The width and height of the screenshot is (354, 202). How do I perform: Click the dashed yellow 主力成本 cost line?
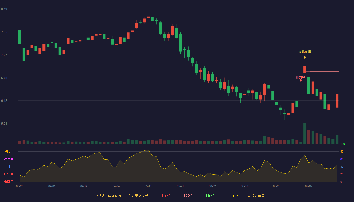(x=322, y=73)
